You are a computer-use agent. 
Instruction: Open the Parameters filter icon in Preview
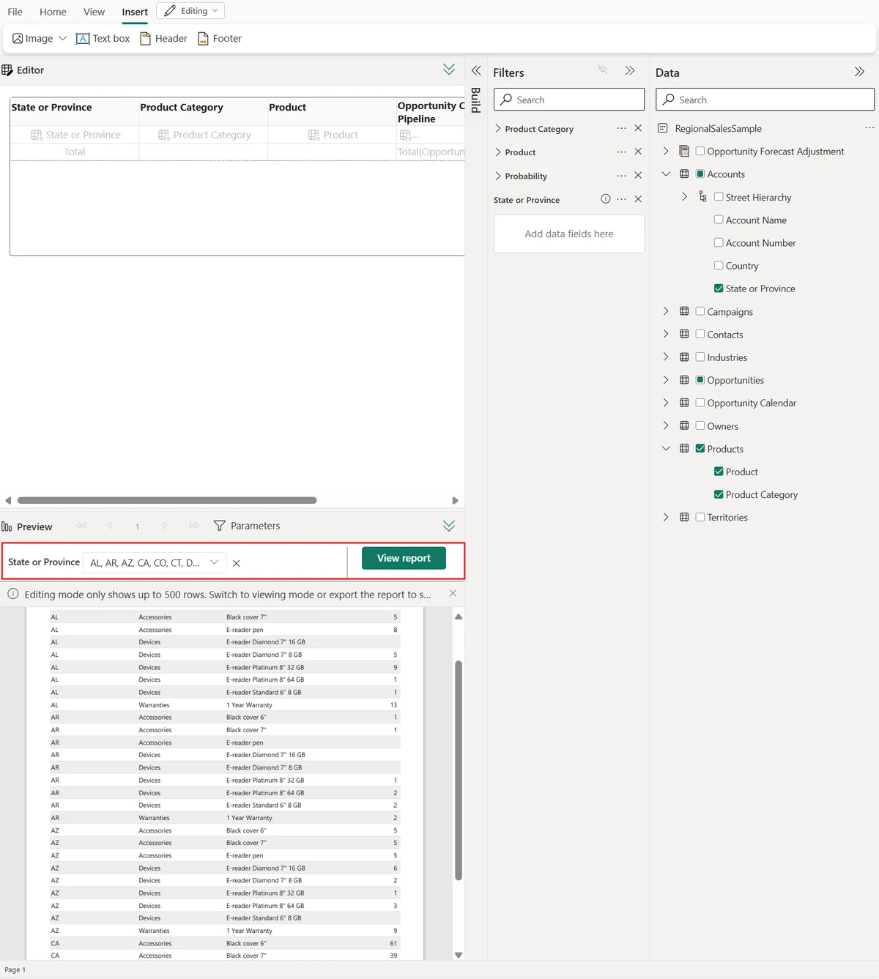coord(220,526)
